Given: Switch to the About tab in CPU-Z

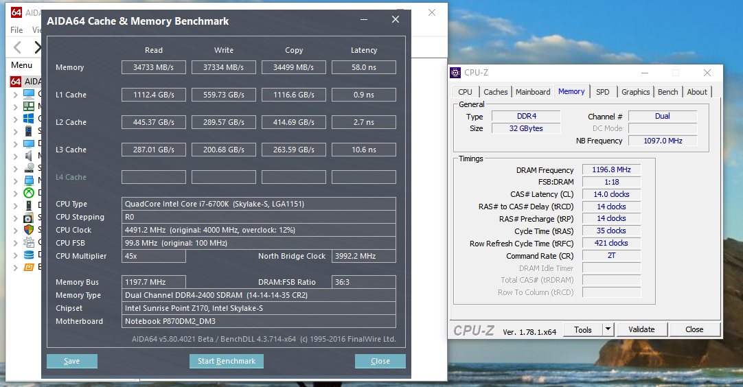Looking at the screenshot, I should coord(697,92).
